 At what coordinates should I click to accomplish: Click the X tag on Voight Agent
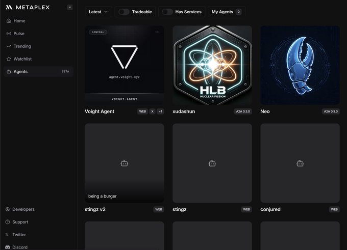coord(152,112)
